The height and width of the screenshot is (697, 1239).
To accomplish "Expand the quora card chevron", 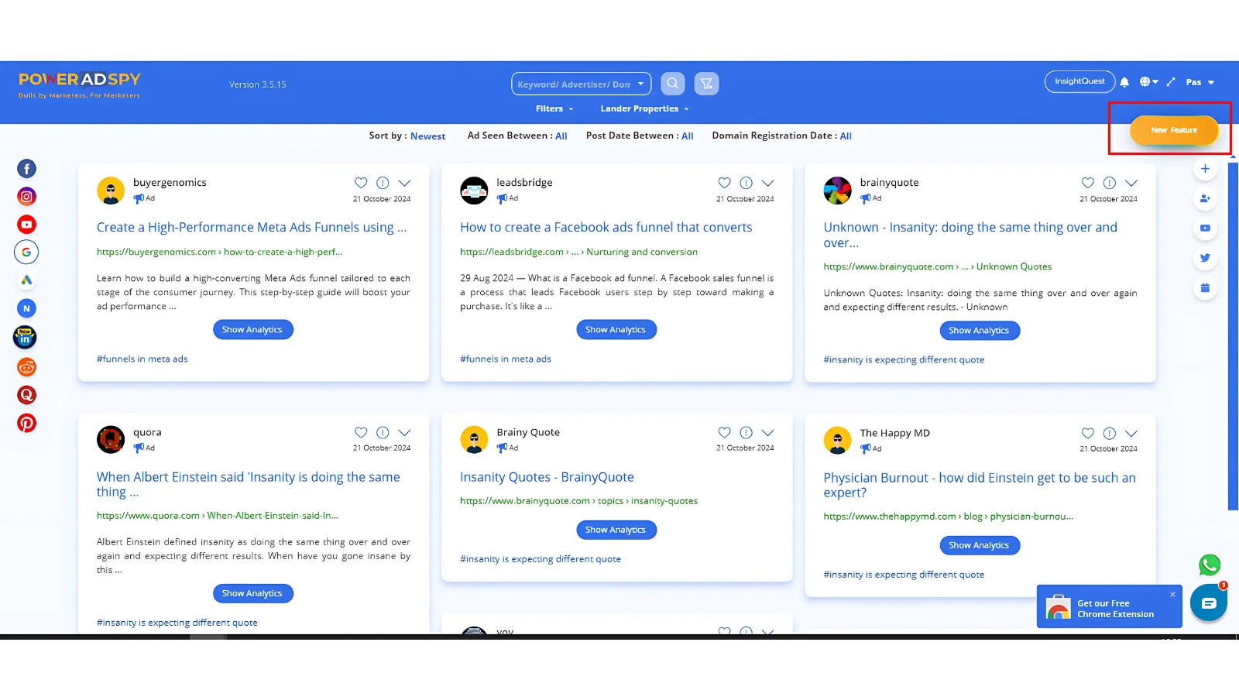I will click(404, 433).
